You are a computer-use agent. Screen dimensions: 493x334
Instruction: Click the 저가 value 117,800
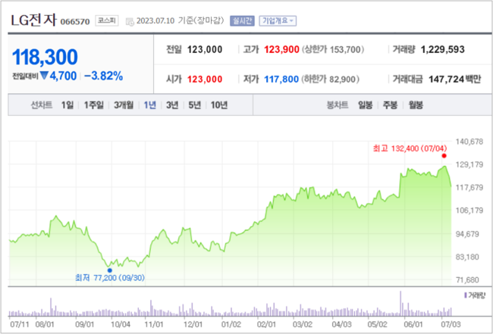[x=281, y=80]
